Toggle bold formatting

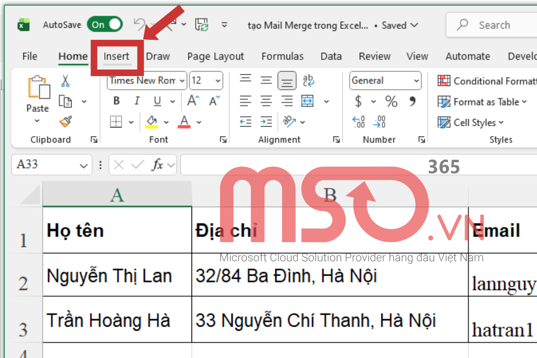(116, 101)
